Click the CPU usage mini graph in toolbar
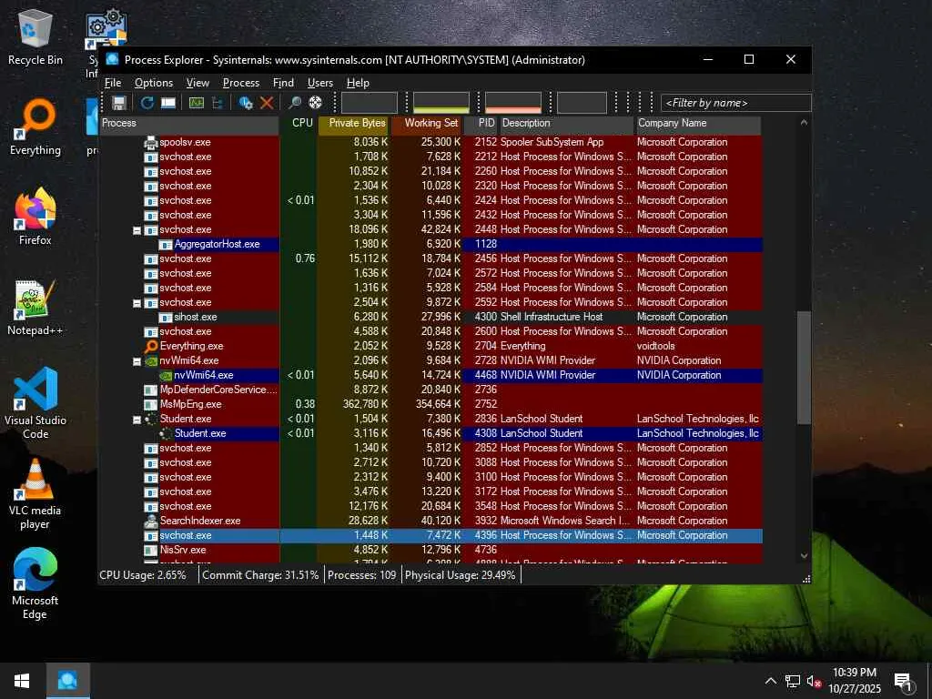The width and height of the screenshot is (932, 699). click(x=370, y=102)
